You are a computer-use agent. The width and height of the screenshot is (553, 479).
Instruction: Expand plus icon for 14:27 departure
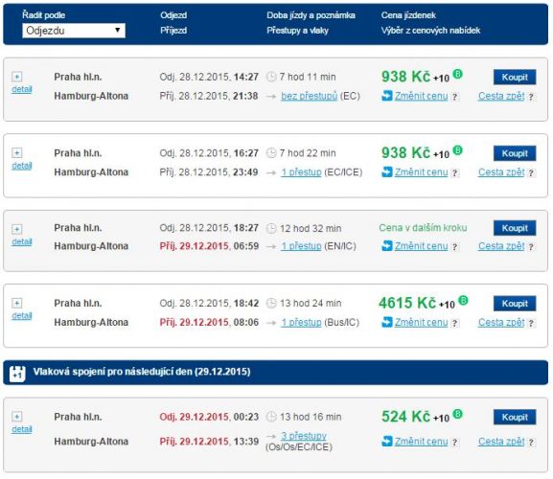click(16, 77)
